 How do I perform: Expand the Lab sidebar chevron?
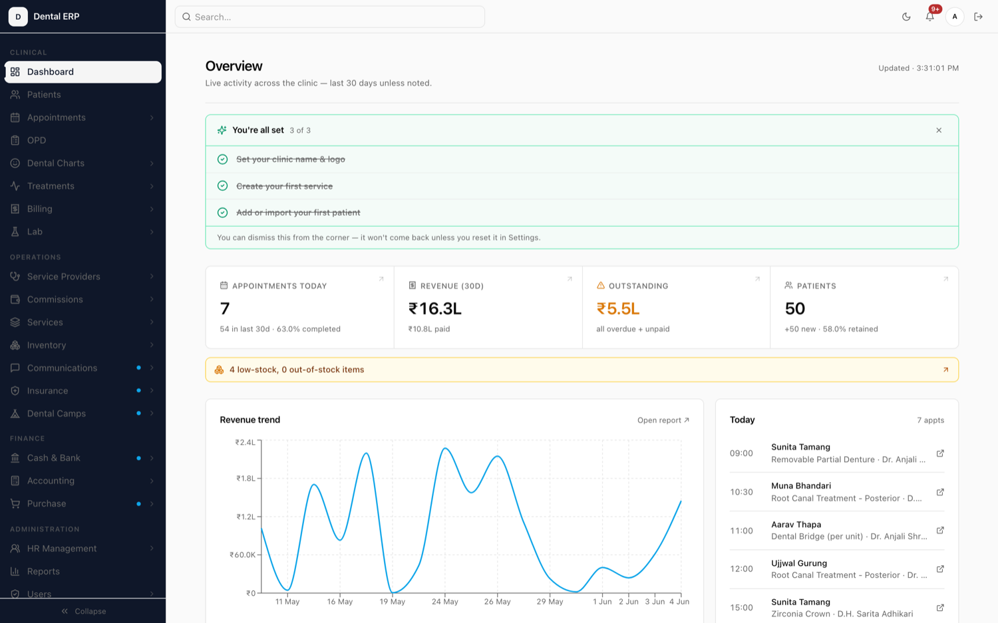(152, 232)
